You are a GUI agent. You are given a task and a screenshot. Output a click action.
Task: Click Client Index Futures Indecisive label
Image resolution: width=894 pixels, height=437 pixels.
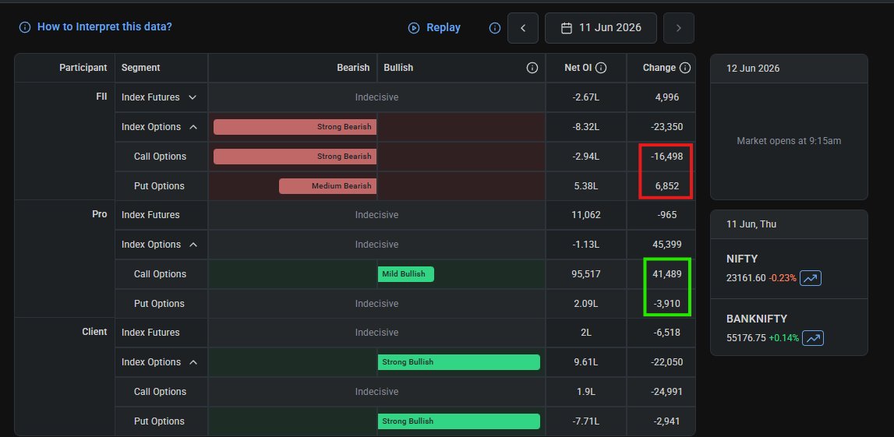coord(377,333)
